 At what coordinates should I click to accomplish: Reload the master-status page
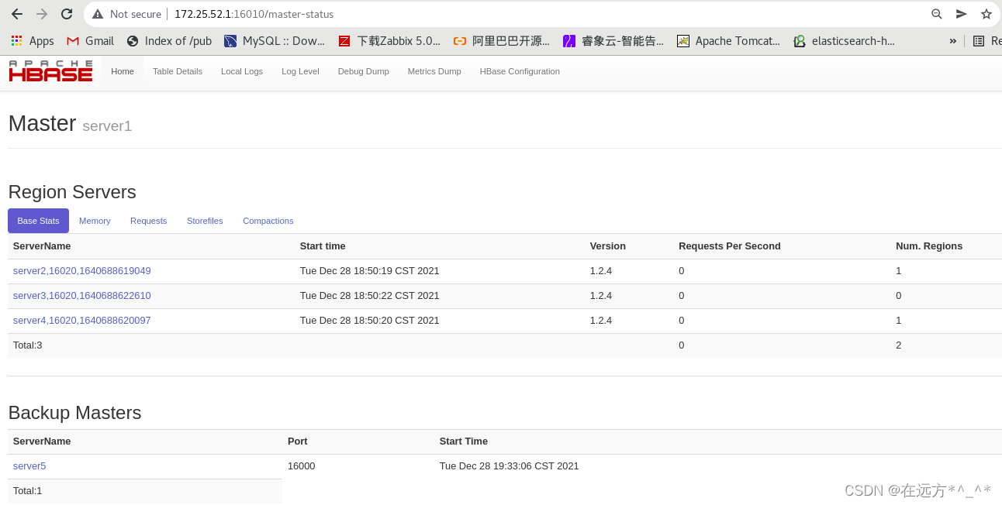click(67, 14)
